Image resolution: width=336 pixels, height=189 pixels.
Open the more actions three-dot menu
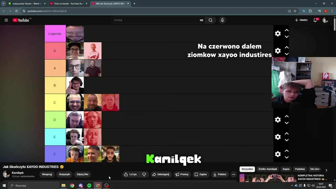click(233, 174)
